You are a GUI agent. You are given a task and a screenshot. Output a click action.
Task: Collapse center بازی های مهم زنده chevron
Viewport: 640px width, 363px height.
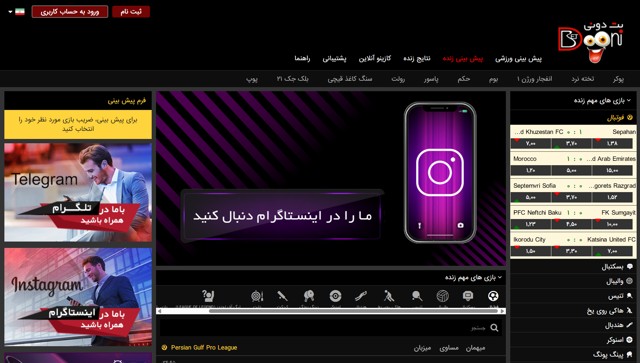pos(500,277)
